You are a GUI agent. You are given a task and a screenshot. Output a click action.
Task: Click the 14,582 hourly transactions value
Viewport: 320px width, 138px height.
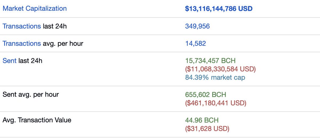point(195,43)
